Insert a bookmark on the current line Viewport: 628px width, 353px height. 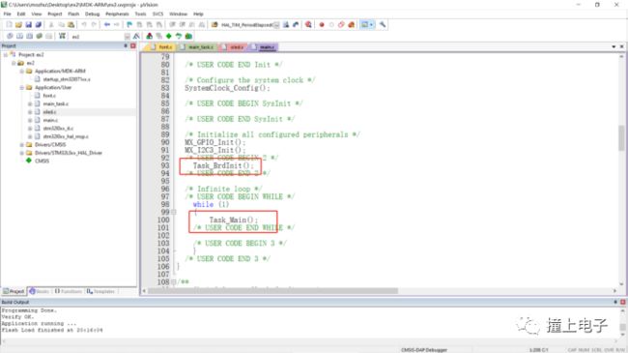129,25
